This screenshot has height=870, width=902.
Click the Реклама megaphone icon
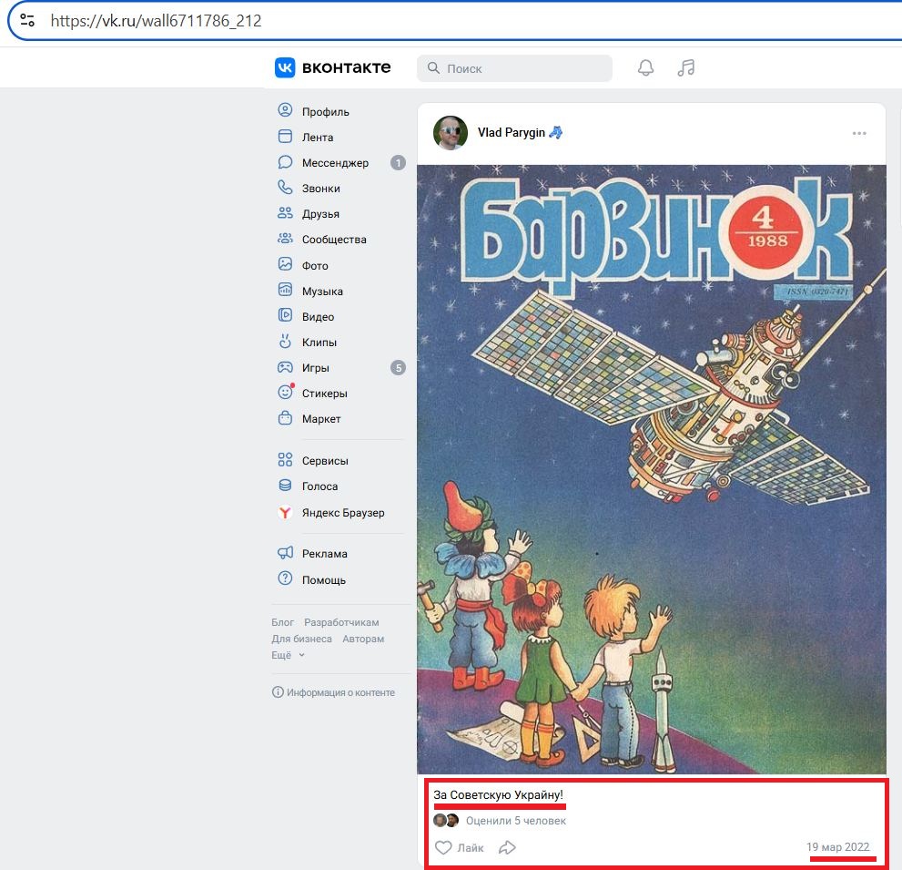click(285, 553)
